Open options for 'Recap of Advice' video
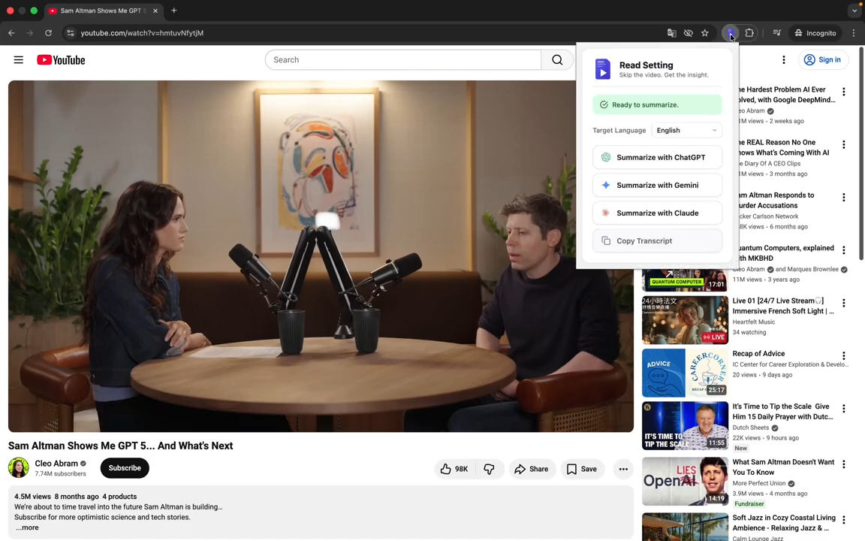Image resolution: width=865 pixels, height=541 pixels. 843,356
